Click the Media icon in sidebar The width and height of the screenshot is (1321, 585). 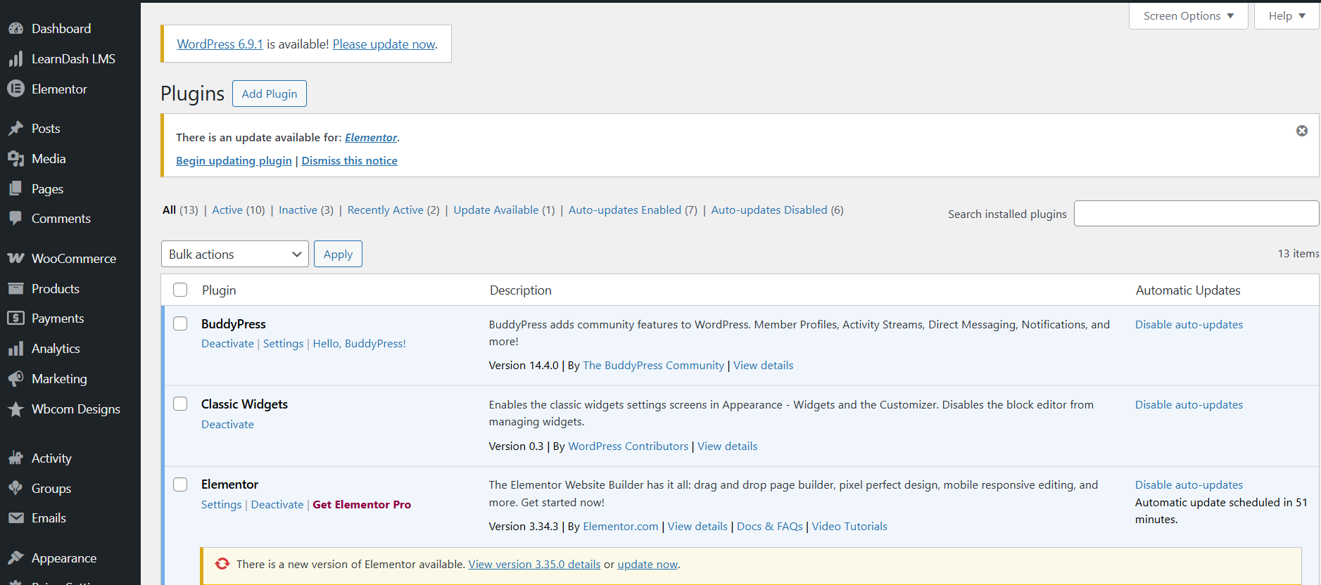[x=15, y=159]
